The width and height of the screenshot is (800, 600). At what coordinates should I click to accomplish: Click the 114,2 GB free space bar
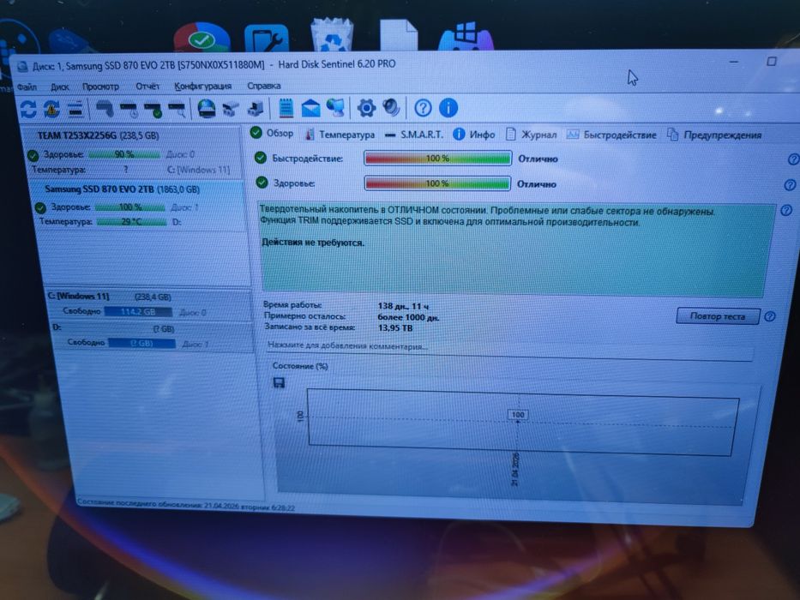pyautogui.click(x=138, y=311)
